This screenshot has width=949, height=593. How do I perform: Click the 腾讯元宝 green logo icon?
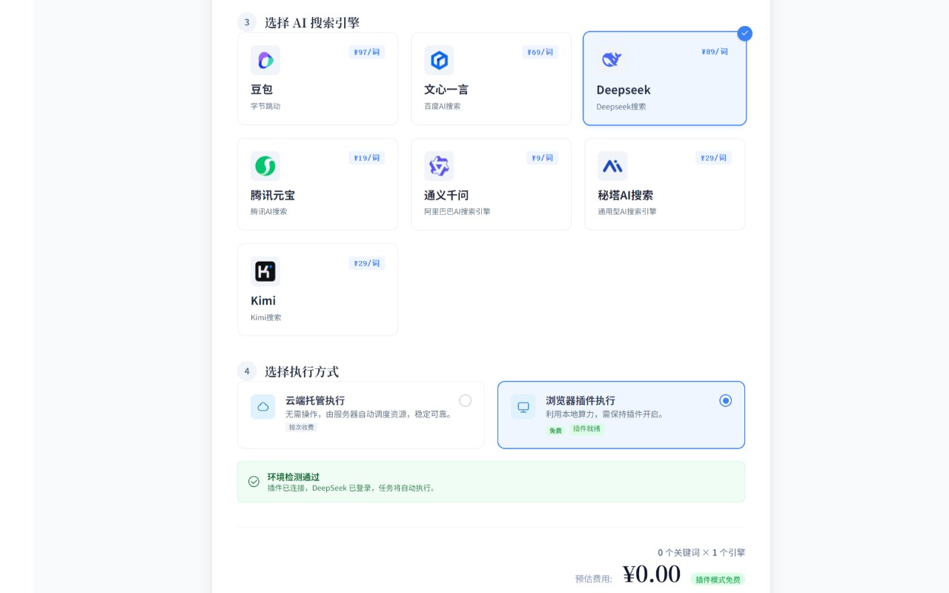pos(265,166)
